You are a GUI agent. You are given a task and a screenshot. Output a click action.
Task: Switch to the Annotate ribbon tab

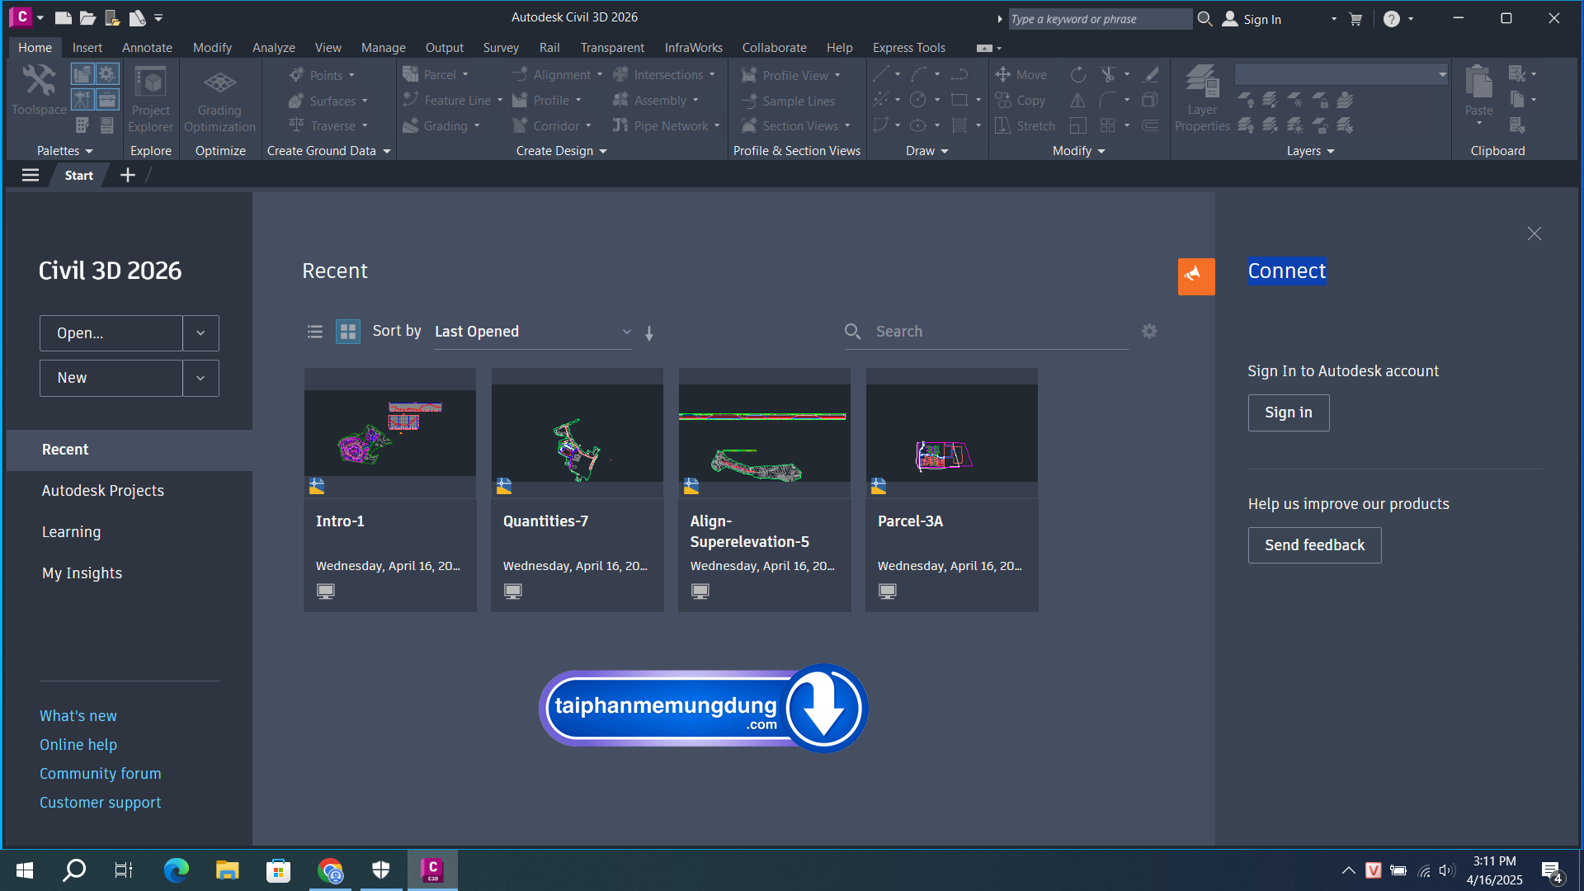(147, 48)
